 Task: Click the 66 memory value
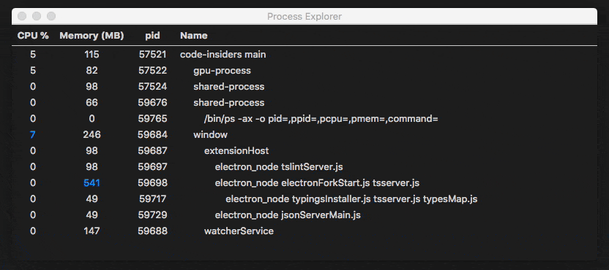coord(91,103)
